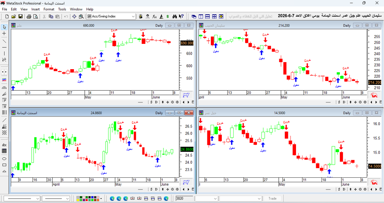Screen dimensions: 384x203
Task: Open Print Preview from the toolbar
Action: [x=36, y=16]
